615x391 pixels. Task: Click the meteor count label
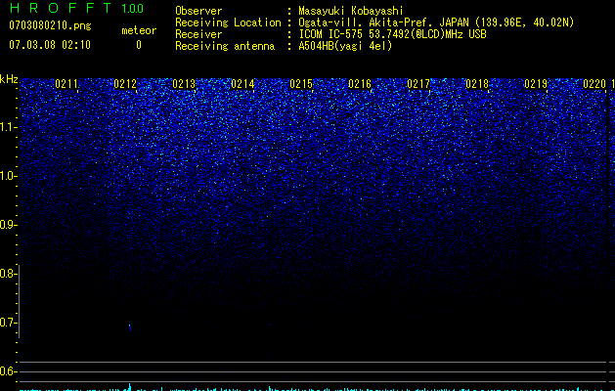click(139, 30)
